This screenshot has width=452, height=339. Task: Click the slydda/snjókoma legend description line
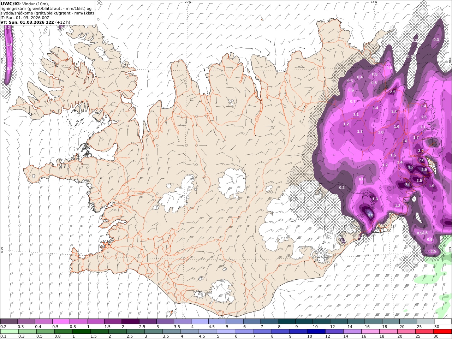(x=47, y=13)
